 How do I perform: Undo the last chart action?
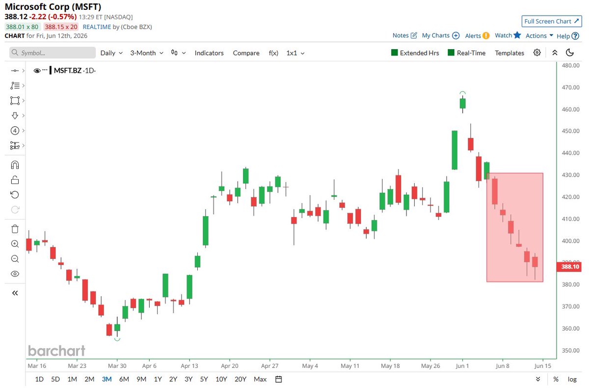click(15, 195)
